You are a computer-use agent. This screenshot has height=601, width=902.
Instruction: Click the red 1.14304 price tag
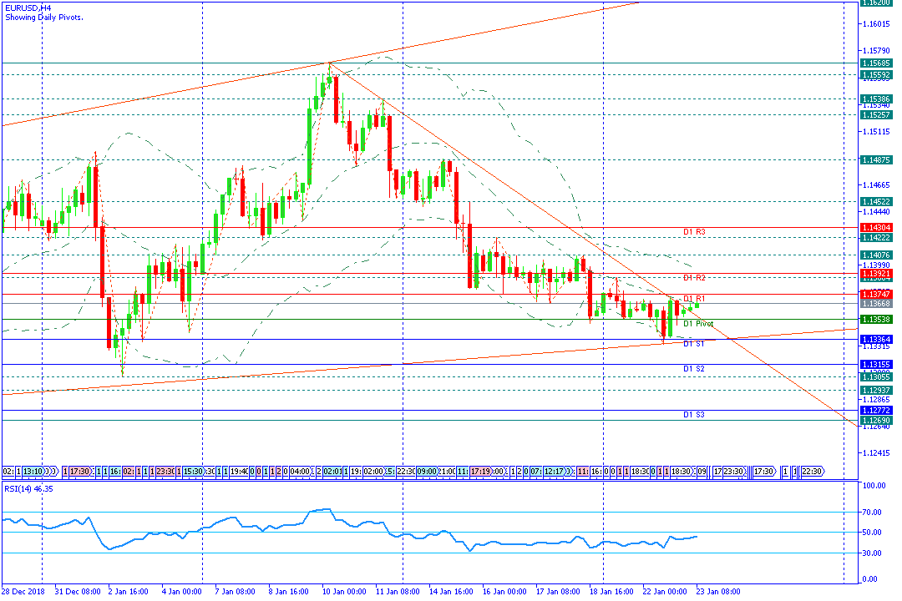[x=875, y=228]
